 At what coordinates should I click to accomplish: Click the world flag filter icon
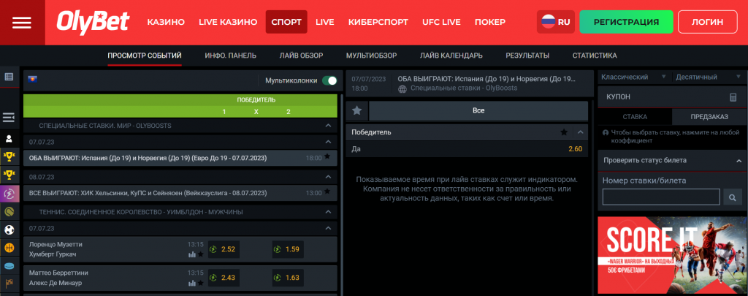tap(33, 79)
